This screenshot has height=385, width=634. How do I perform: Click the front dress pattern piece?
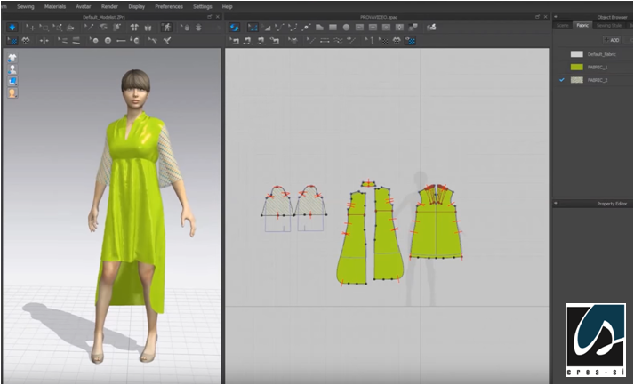coord(436,227)
